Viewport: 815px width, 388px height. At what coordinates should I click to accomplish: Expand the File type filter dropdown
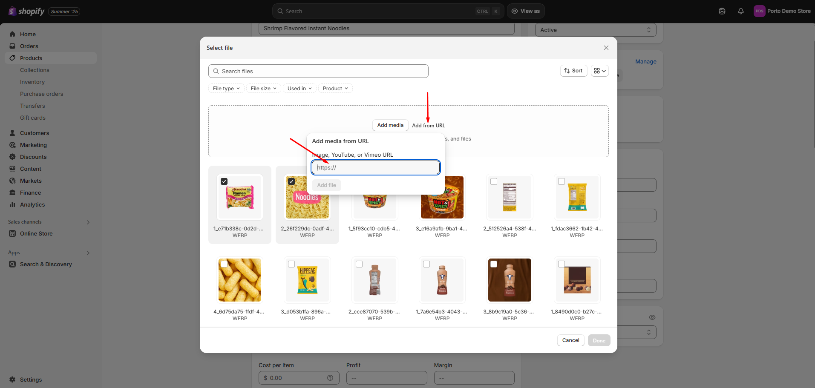point(226,89)
